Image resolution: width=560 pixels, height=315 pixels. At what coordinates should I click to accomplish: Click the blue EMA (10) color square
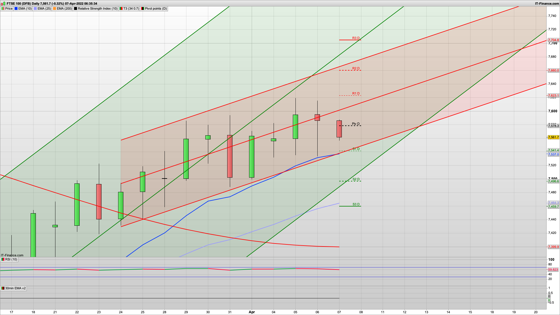16,9
